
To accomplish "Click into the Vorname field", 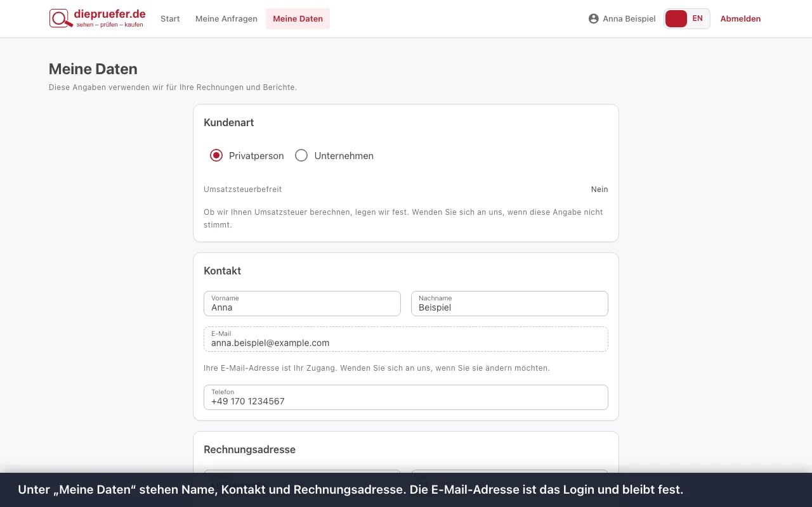I will tap(302, 304).
